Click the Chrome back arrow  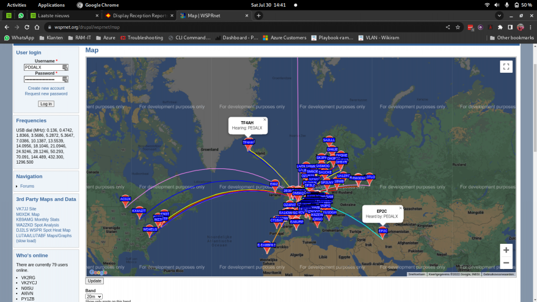(x=7, y=27)
